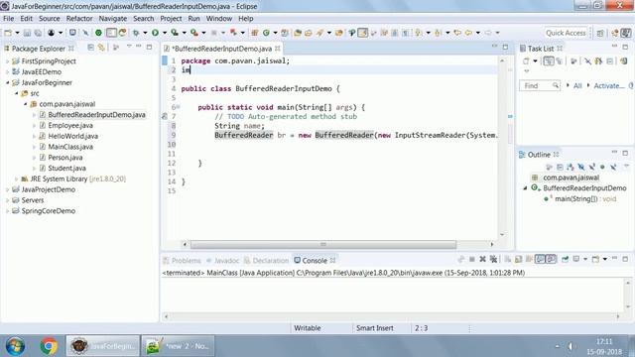This screenshot has height=357, width=635.
Task: Click the Last Edit Location arrow icon
Action: pyautogui.click(x=457, y=33)
